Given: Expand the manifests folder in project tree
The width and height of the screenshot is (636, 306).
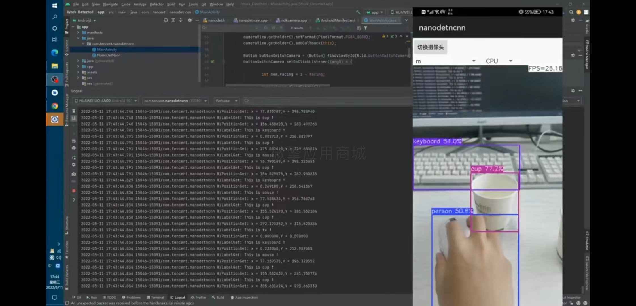Looking at the screenshot, I should (78, 33).
